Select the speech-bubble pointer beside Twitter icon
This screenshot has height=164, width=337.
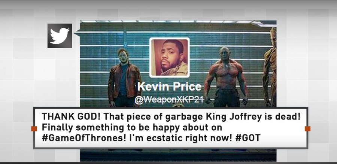pyautogui.click(x=76, y=33)
